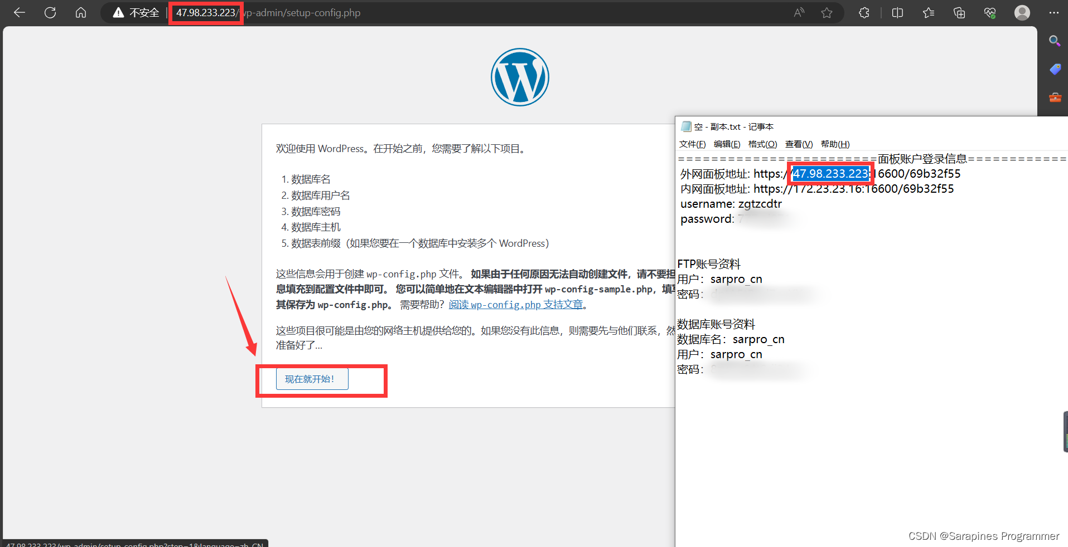Viewport: 1068px width, 547px height.
Task: Open the Collections icon
Action: (959, 13)
